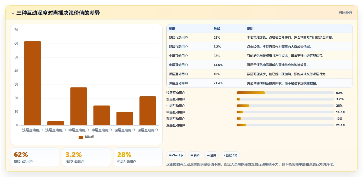The image size is (363, 177).
Task: Click the 62% cell in the table
Action: tap(217, 38)
